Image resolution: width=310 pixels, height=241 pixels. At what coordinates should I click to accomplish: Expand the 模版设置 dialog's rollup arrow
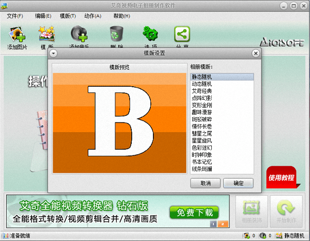[53, 53]
